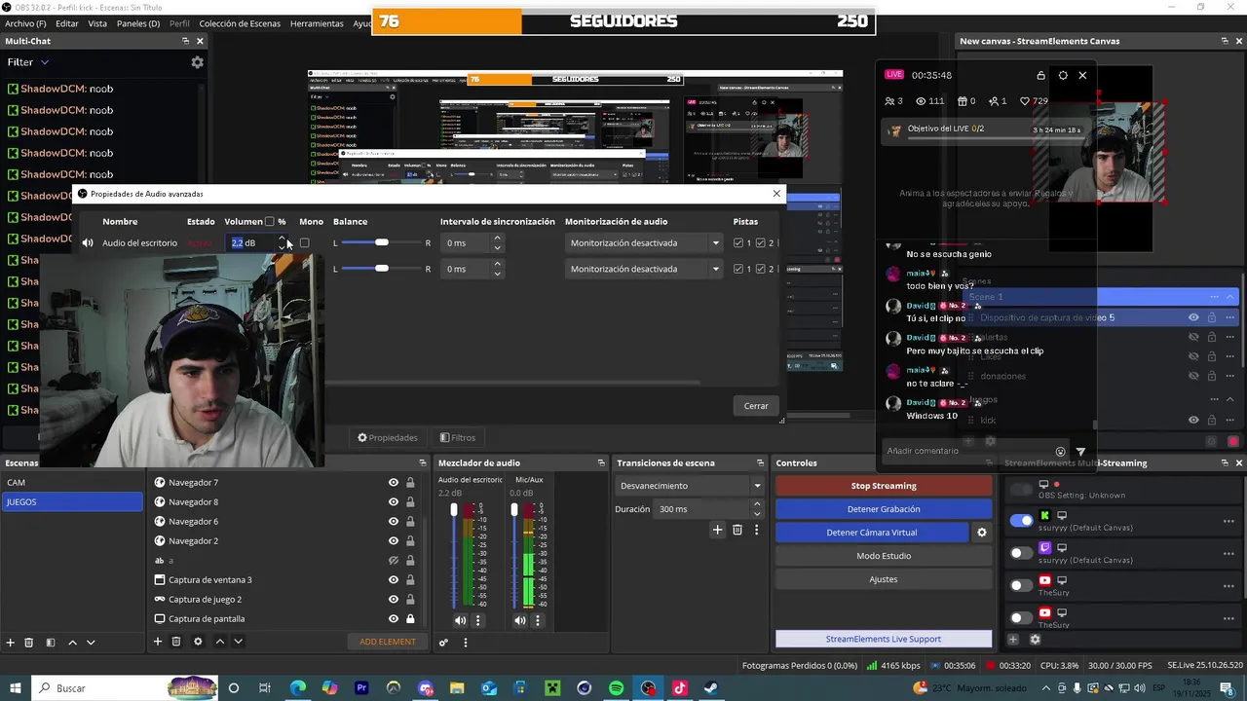Open the Vista menu
This screenshot has width=1247, height=701.
[x=97, y=23]
